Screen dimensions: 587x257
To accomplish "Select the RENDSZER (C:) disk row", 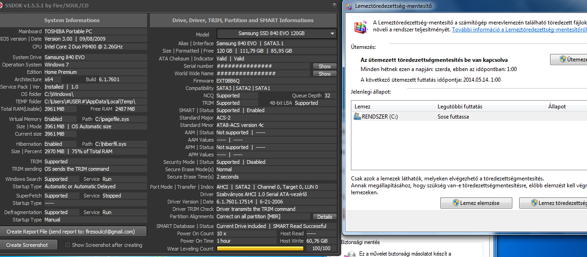I will point(469,117).
